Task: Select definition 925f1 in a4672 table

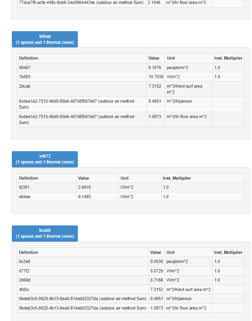Action: pyautogui.click(x=47, y=187)
